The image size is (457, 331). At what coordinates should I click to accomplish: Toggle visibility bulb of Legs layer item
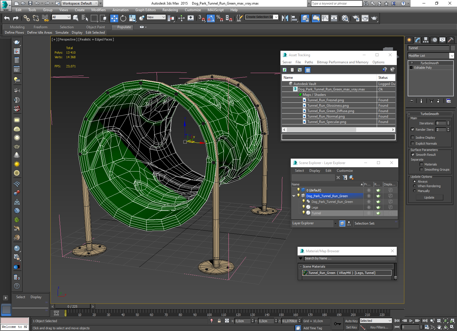(x=304, y=207)
